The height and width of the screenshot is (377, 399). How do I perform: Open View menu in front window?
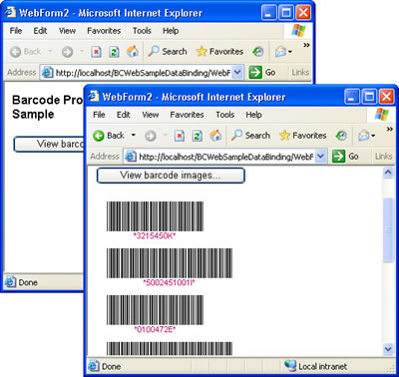[x=151, y=115]
